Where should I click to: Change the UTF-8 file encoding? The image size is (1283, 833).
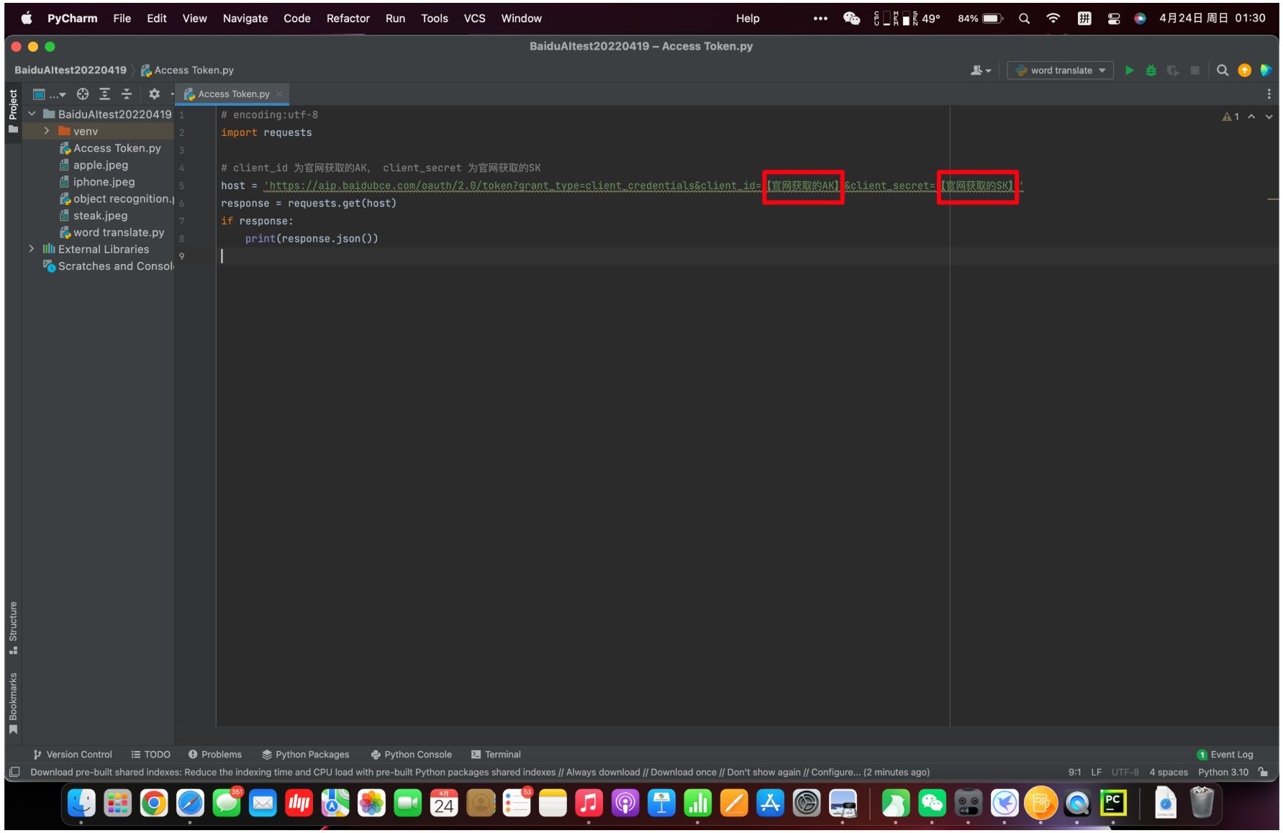[1125, 773]
